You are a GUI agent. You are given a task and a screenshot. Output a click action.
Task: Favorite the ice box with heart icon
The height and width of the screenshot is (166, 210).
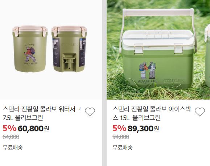[200, 112]
